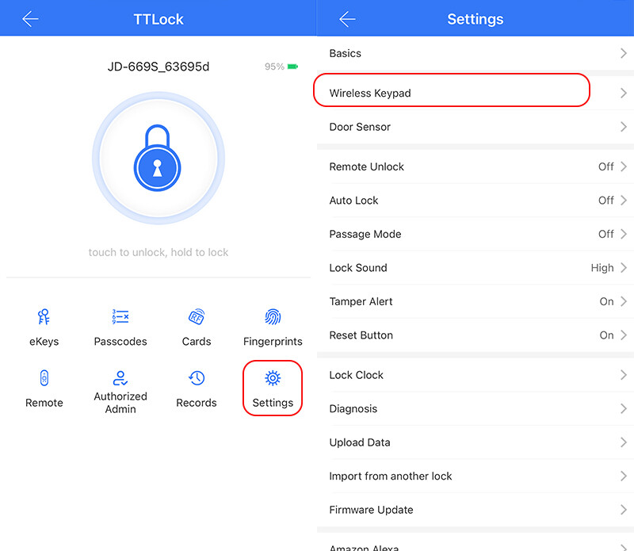Viewport: 634px width, 551px height.
Task: Toggle the Remote Unlock setting
Action: point(612,166)
